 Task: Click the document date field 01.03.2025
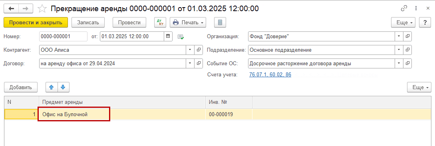pos(132,36)
